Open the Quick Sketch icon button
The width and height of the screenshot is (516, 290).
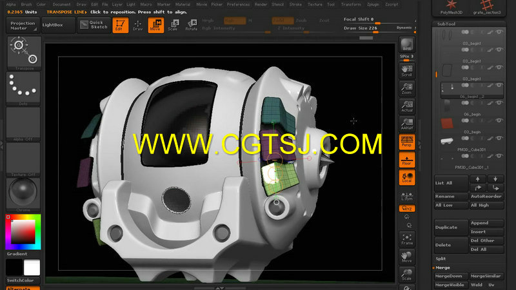pos(94,25)
